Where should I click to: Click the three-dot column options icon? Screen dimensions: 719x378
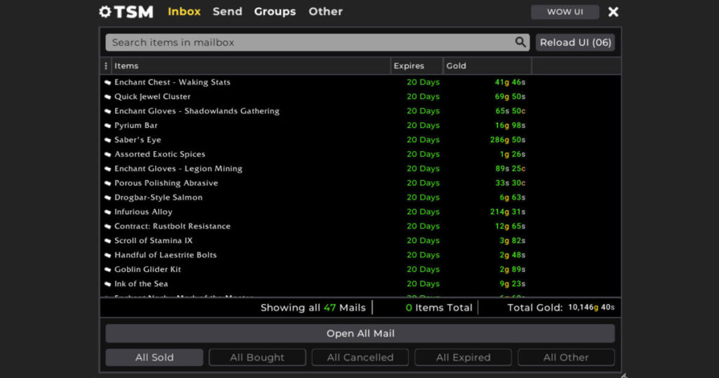106,66
